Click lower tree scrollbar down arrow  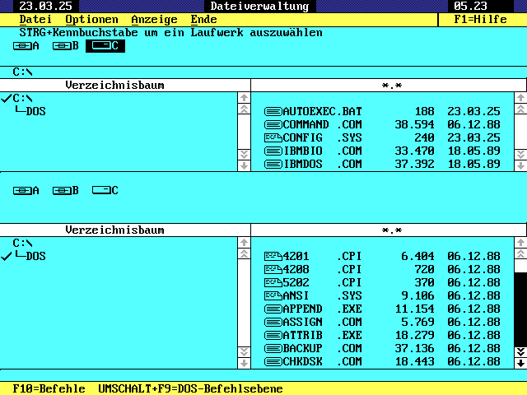click(244, 363)
